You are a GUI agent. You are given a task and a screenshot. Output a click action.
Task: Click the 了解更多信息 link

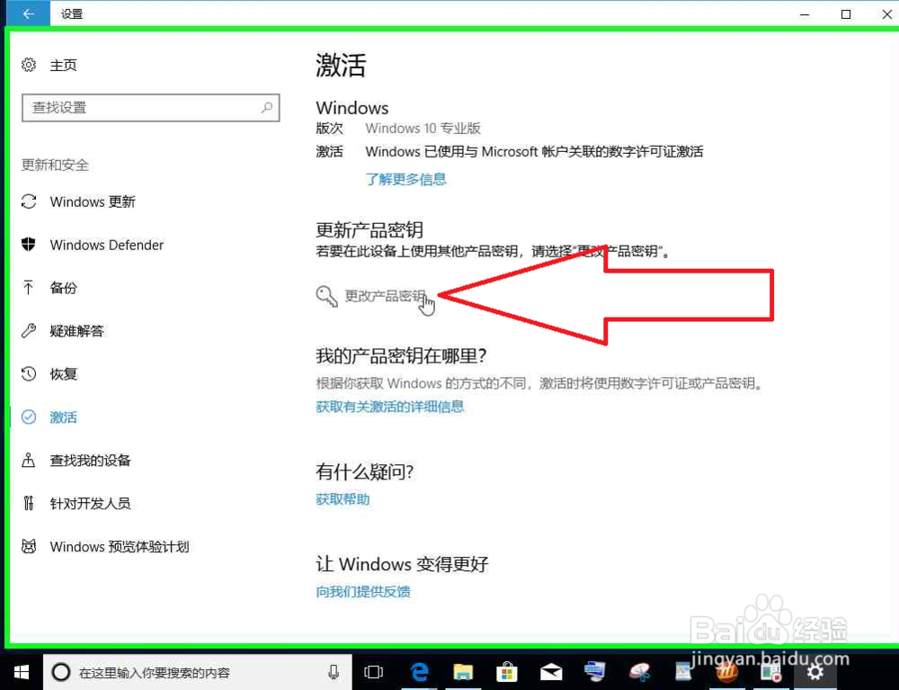pyautogui.click(x=406, y=179)
